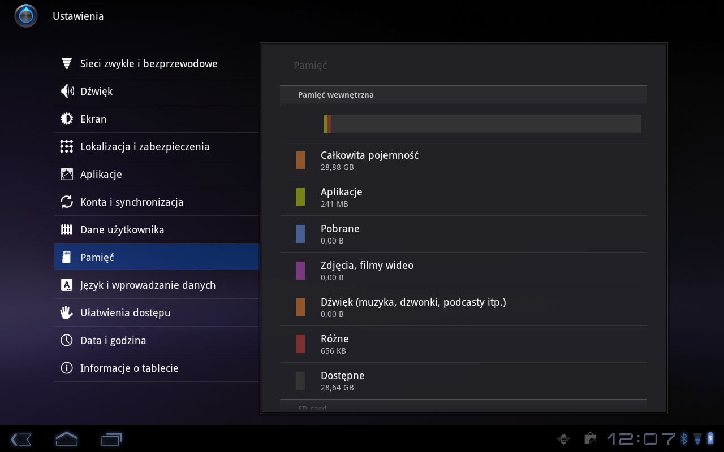Select the Konta i synchronizacja sync icon
This screenshot has height=452, width=724.
point(67,202)
